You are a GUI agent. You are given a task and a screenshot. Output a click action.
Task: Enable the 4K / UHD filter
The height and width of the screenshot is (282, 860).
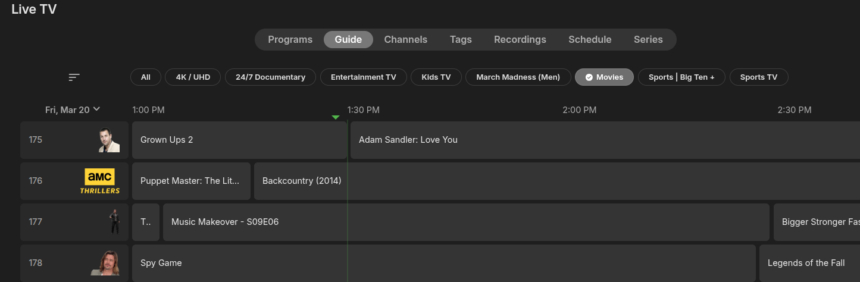pos(193,77)
